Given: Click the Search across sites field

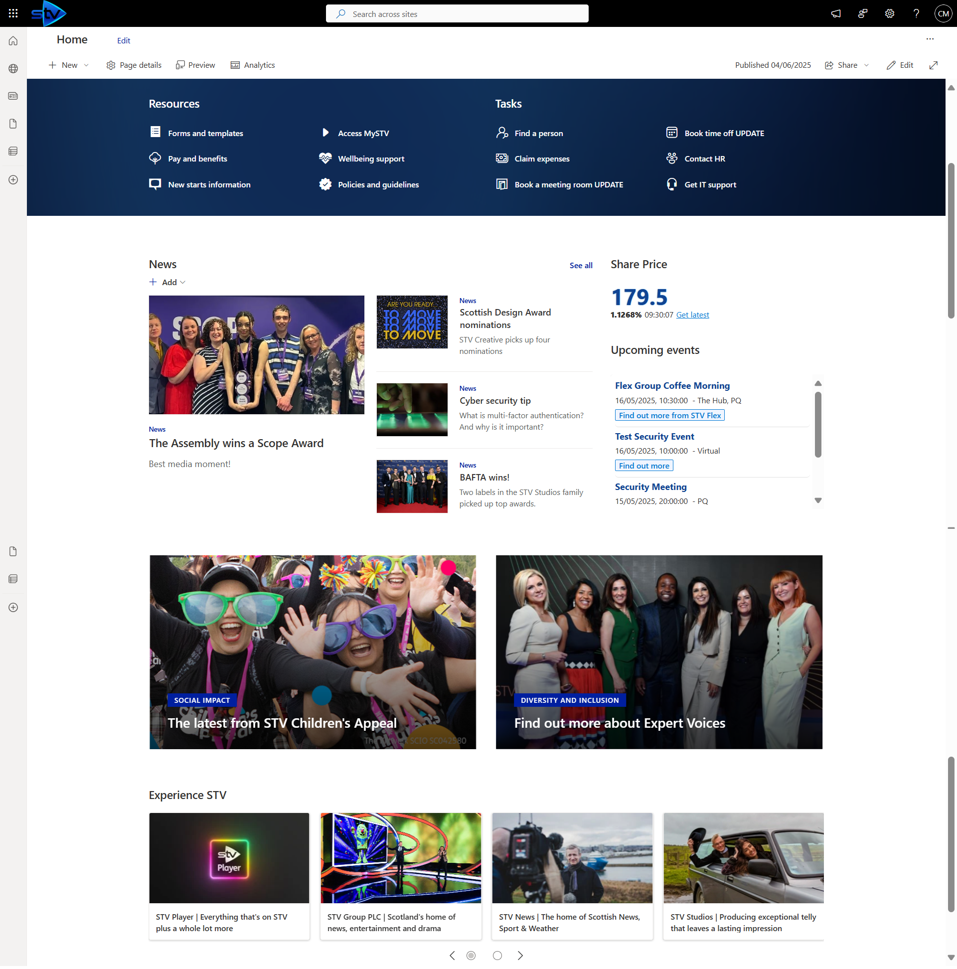Looking at the screenshot, I should (x=457, y=14).
